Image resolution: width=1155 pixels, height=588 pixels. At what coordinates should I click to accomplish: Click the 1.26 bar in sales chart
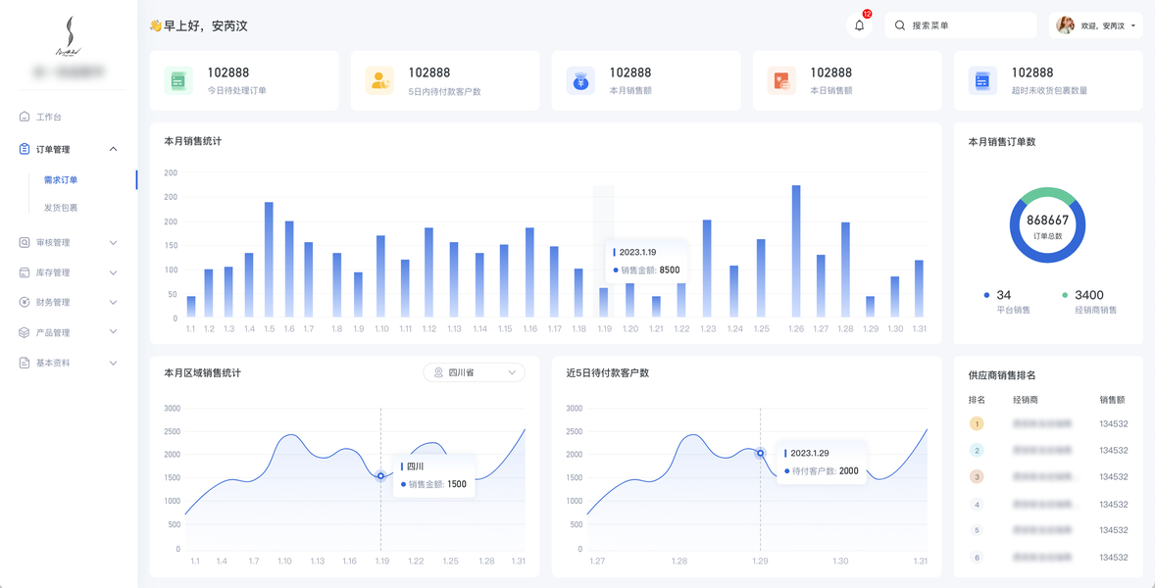coord(796,252)
